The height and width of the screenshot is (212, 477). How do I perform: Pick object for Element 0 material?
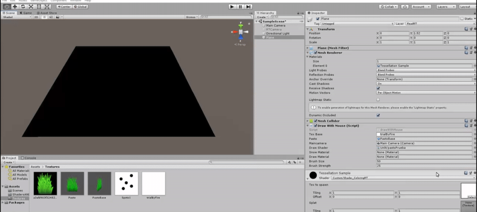pyautogui.click(x=475, y=66)
